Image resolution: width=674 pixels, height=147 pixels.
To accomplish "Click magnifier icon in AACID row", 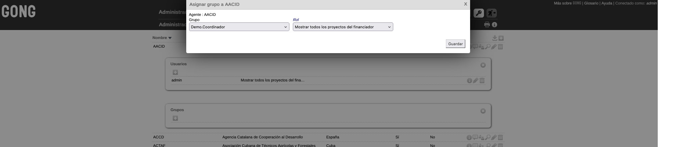I will click(x=488, y=46).
